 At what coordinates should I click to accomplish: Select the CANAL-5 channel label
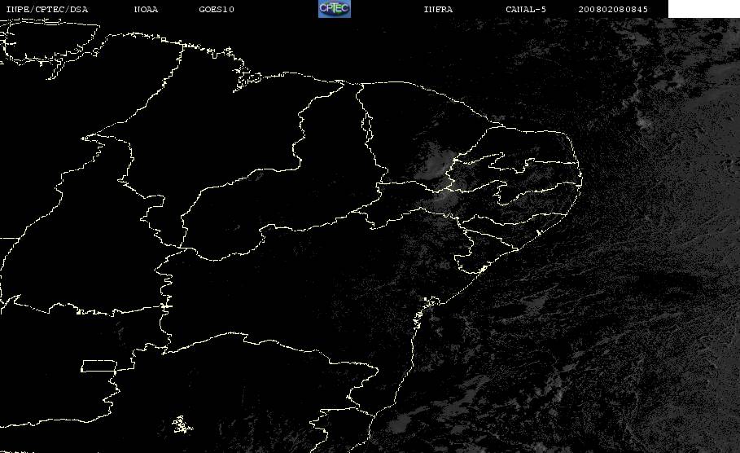(x=526, y=9)
